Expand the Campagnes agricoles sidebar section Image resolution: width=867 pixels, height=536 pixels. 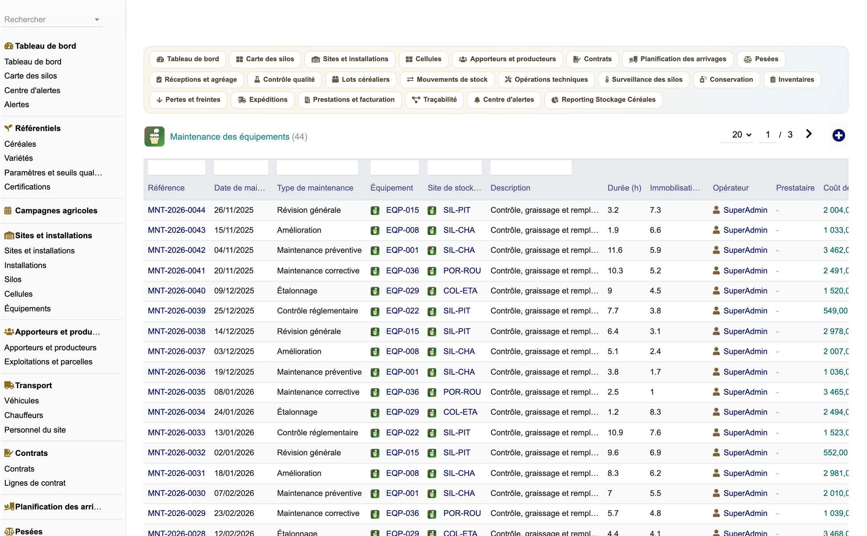tap(56, 211)
